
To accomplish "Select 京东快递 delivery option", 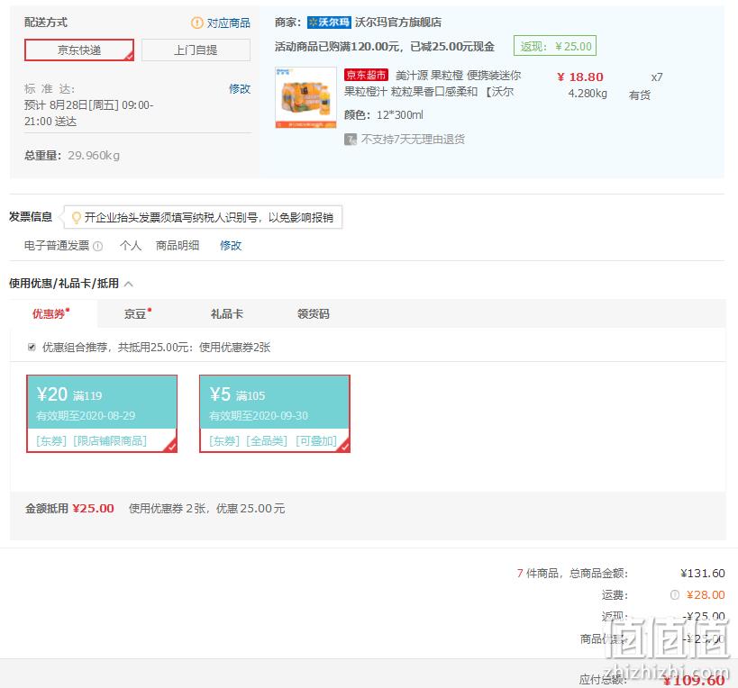I will [x=79, y=50].
